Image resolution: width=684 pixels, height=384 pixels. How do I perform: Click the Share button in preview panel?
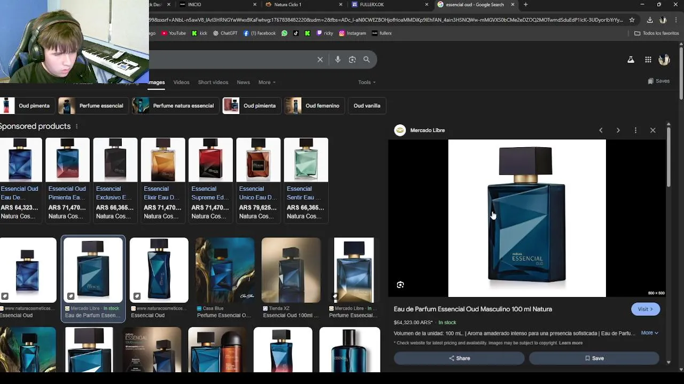tap(459, 358)
